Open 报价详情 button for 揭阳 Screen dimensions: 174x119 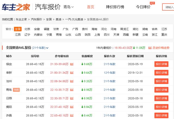161,107
